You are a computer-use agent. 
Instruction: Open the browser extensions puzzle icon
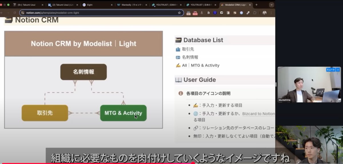tap(255, 13)
